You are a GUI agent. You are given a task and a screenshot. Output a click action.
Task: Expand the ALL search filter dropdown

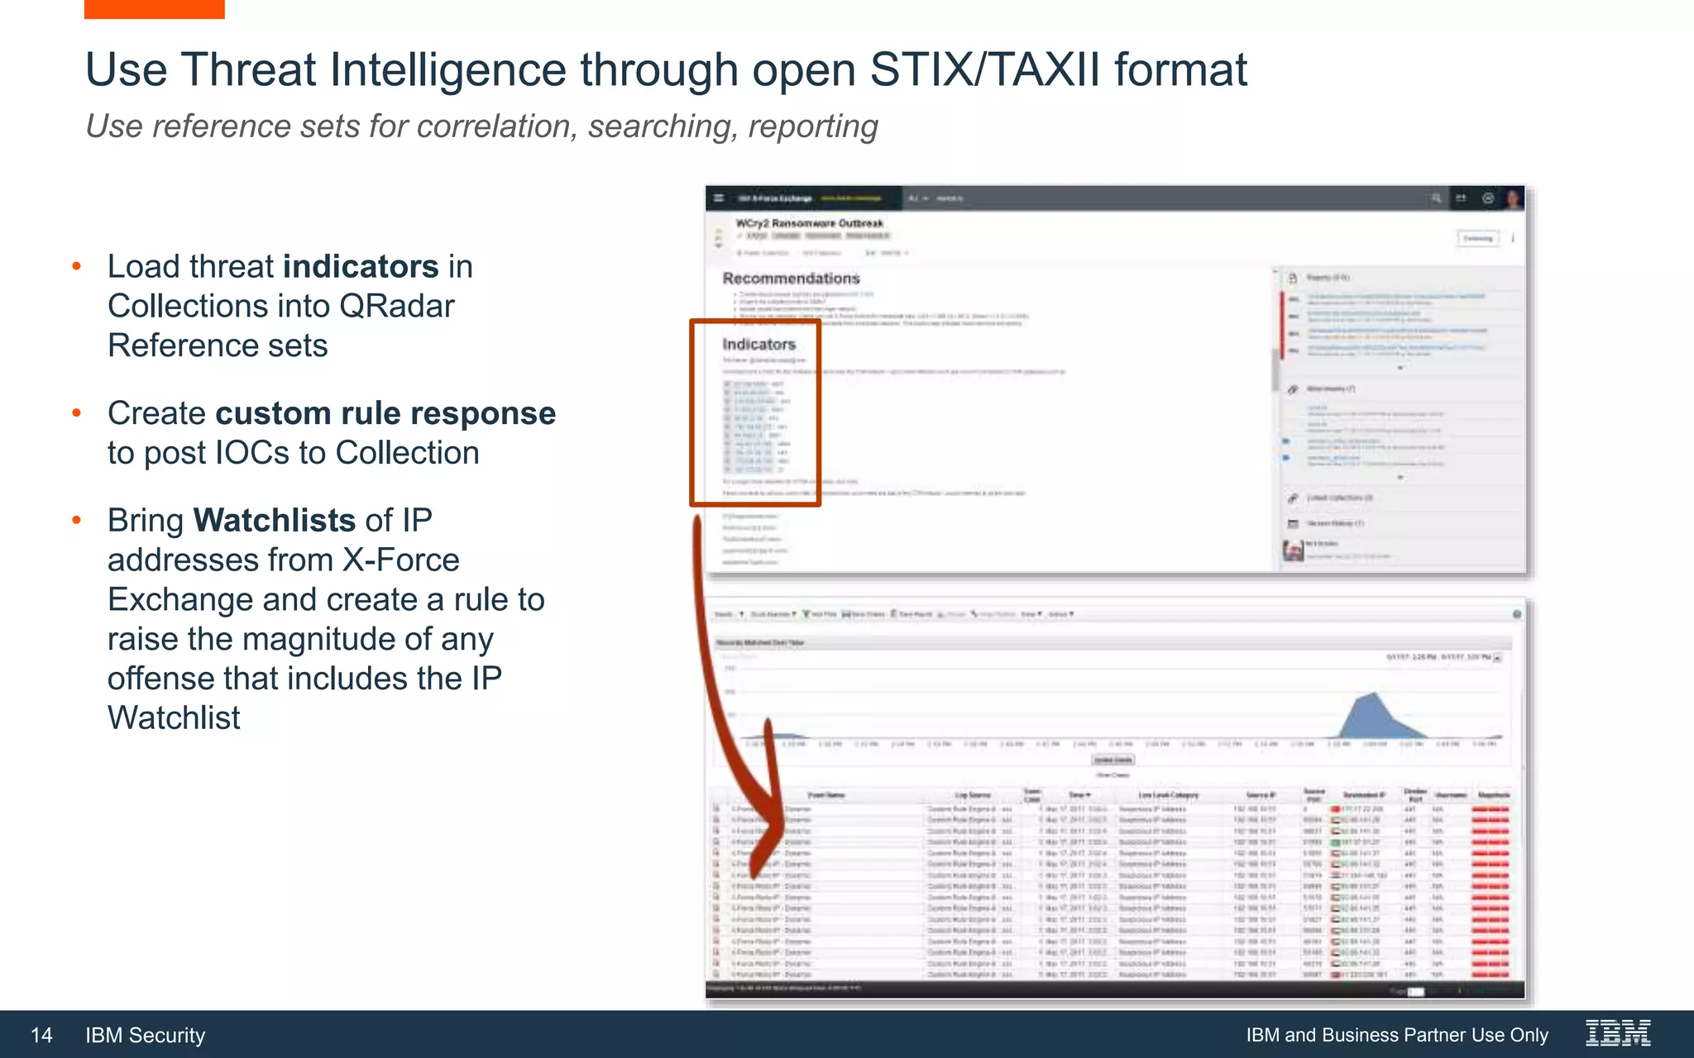[917, 198]
